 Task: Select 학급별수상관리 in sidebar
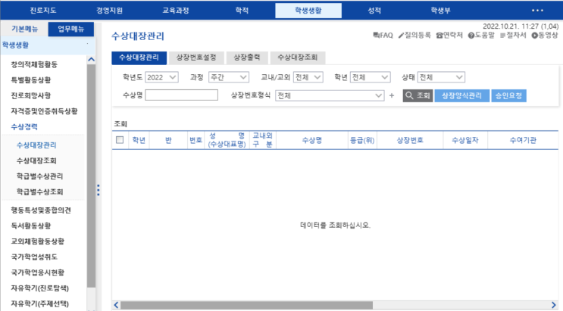coord(39,176)
